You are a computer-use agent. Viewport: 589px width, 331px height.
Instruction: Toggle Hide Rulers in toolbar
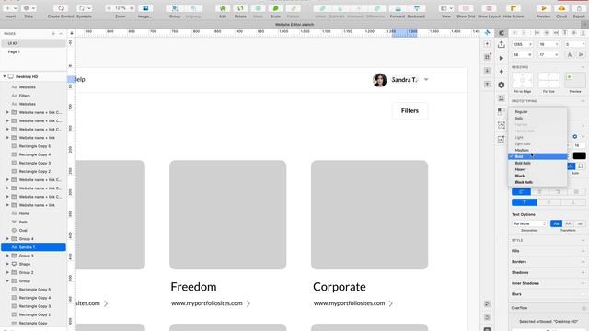point(513,8)
